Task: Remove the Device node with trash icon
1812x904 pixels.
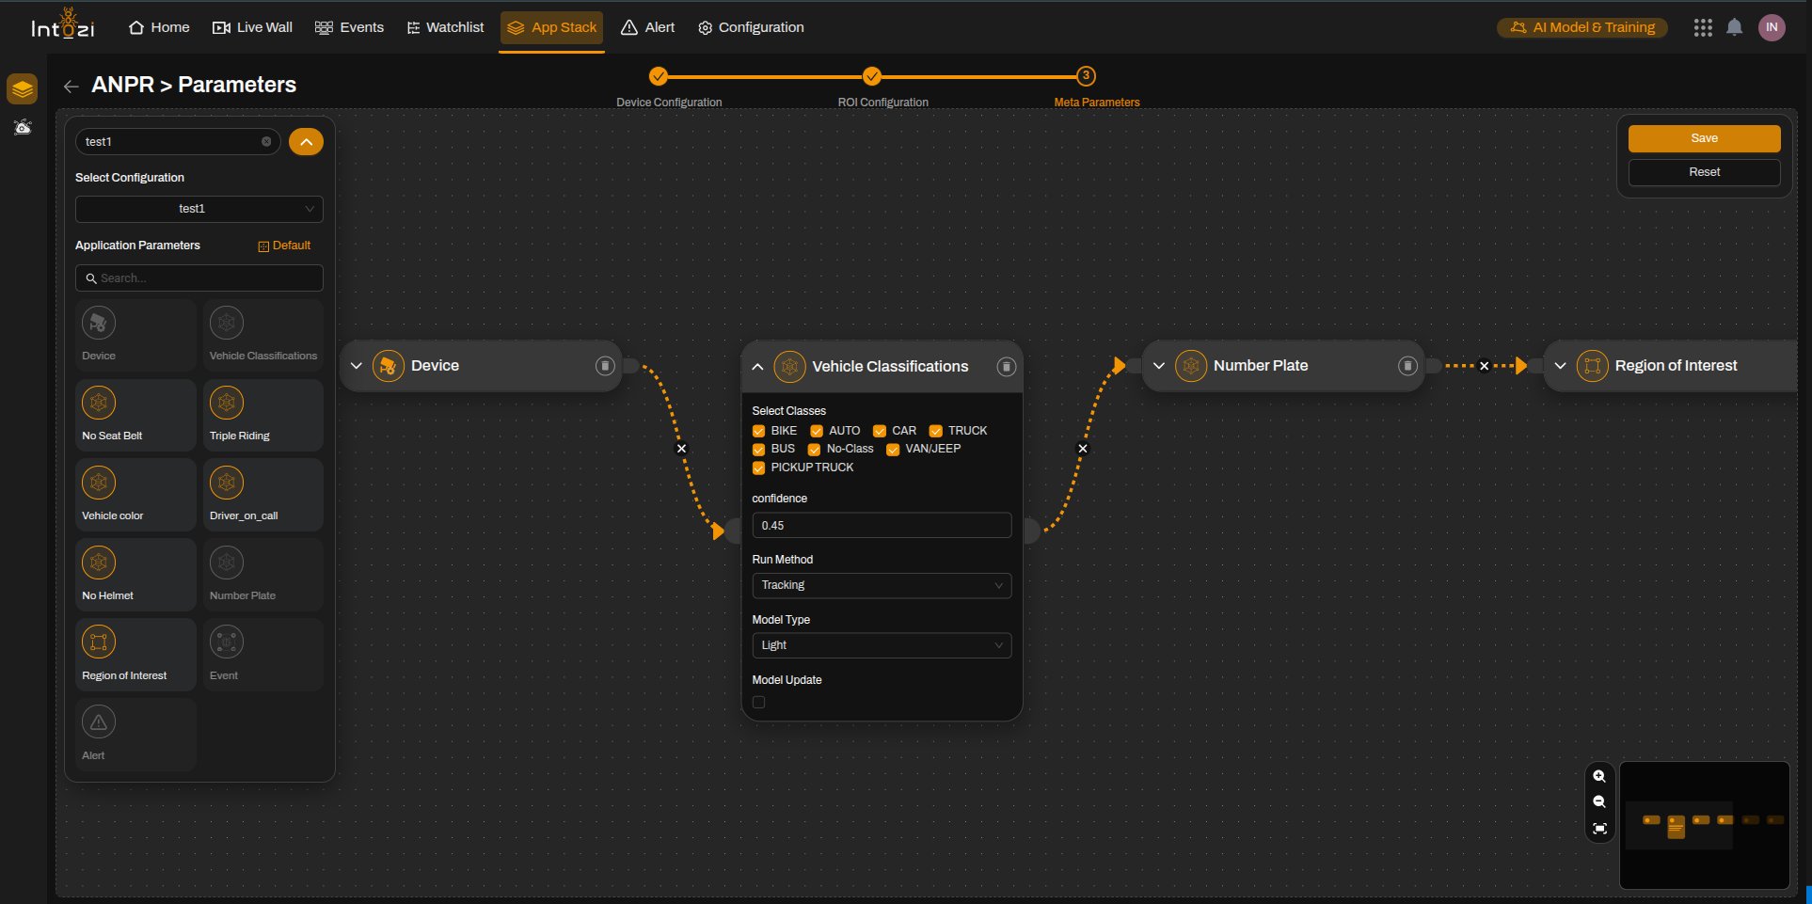Action: click(x=605, y=366)
